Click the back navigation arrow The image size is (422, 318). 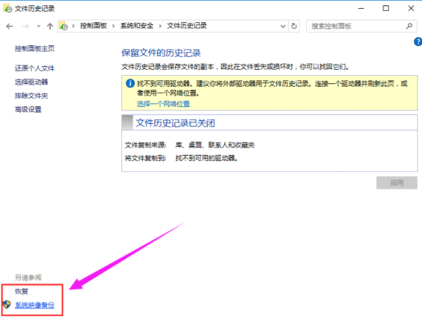[9, 26]
